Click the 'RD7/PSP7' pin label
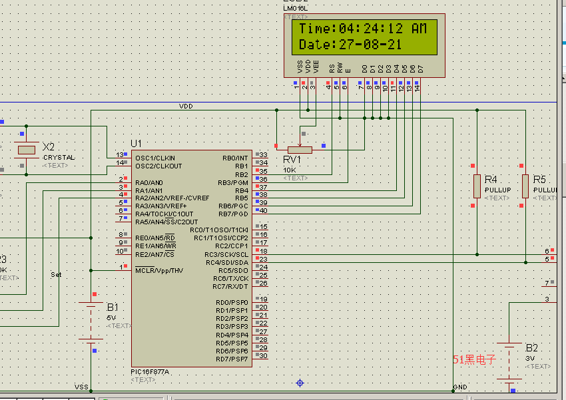 (232, 359)
